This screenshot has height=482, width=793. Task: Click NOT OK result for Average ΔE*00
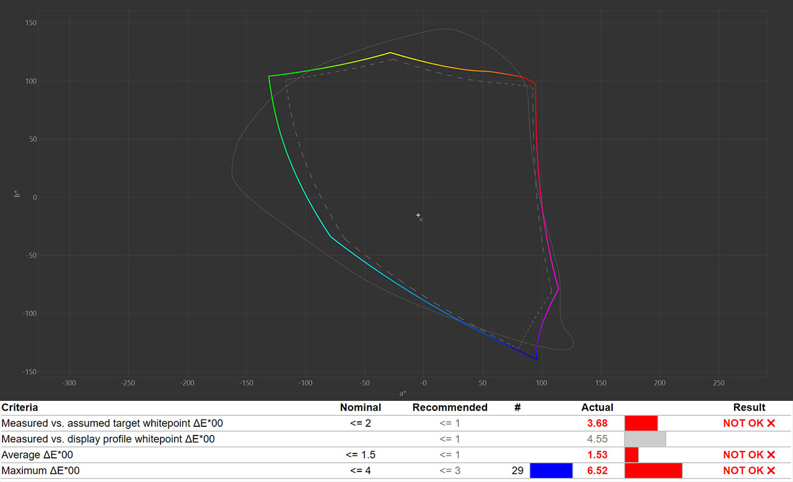(x=748, y=455)
